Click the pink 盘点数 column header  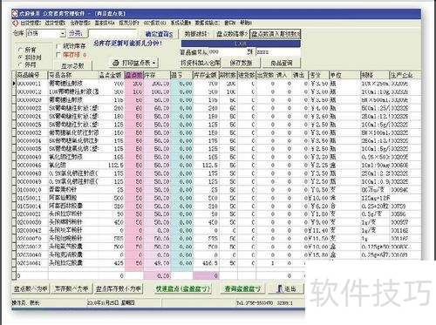[134, 75]
